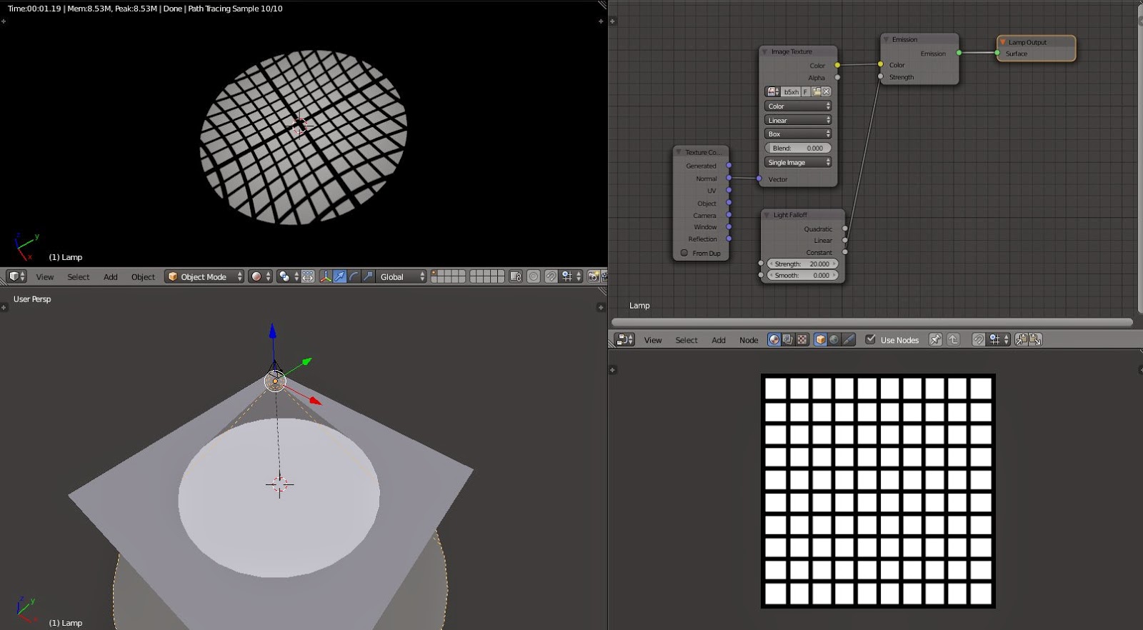The width and height of the screenshot is (1143, 630).
Task: Select object shader nodes type
Action: point(821,339)
